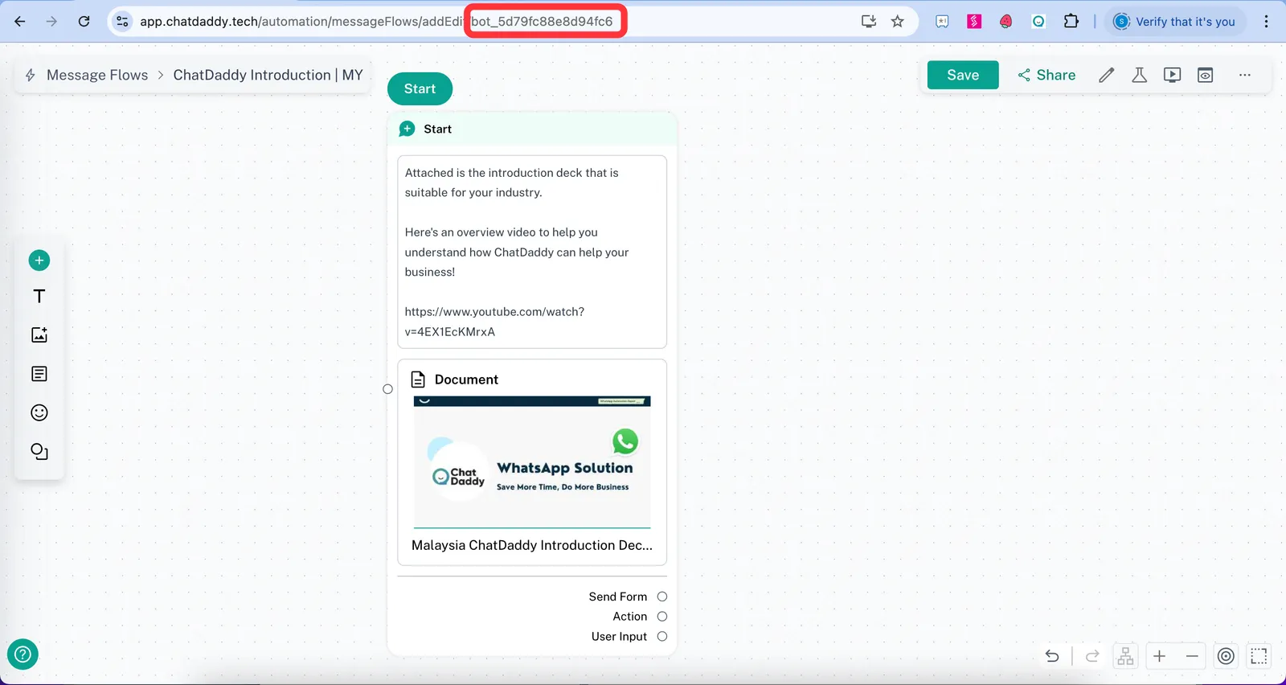Screen dimensions: 1286x685
Task: Open the WhatsApp Solution document thumbnail
Action: [x=532, y=462]
